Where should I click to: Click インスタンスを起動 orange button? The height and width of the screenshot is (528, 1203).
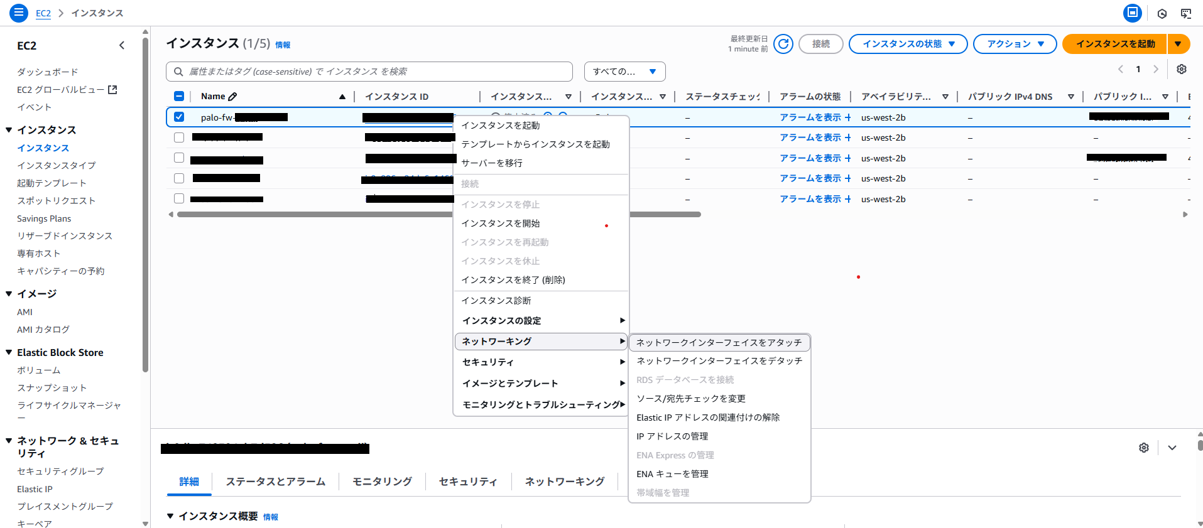click(1115, 44)
